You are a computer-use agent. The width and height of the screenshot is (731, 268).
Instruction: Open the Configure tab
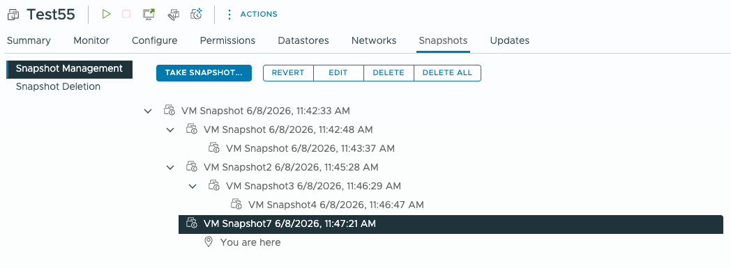pyautogui.click(x=155, y=40)
